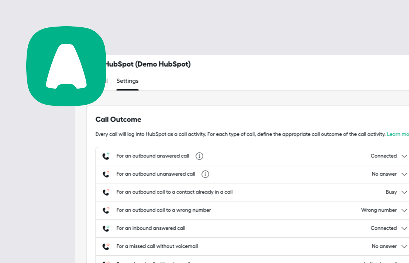Image resolution: width=409 pixels, height=263 pixels.
Task: Follow the Learn more link
Action: click(x=398, y=134)
